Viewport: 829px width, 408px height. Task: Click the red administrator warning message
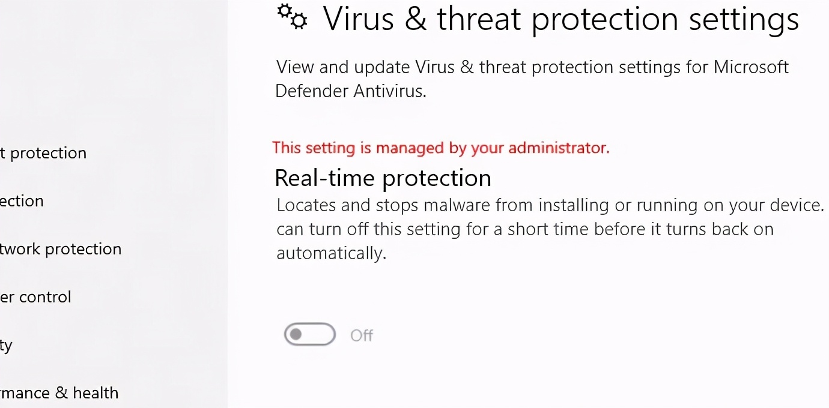click(x=441, y=148)
